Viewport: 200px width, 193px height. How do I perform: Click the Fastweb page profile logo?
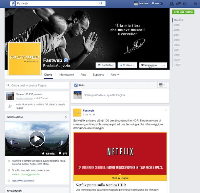(25, 59)
